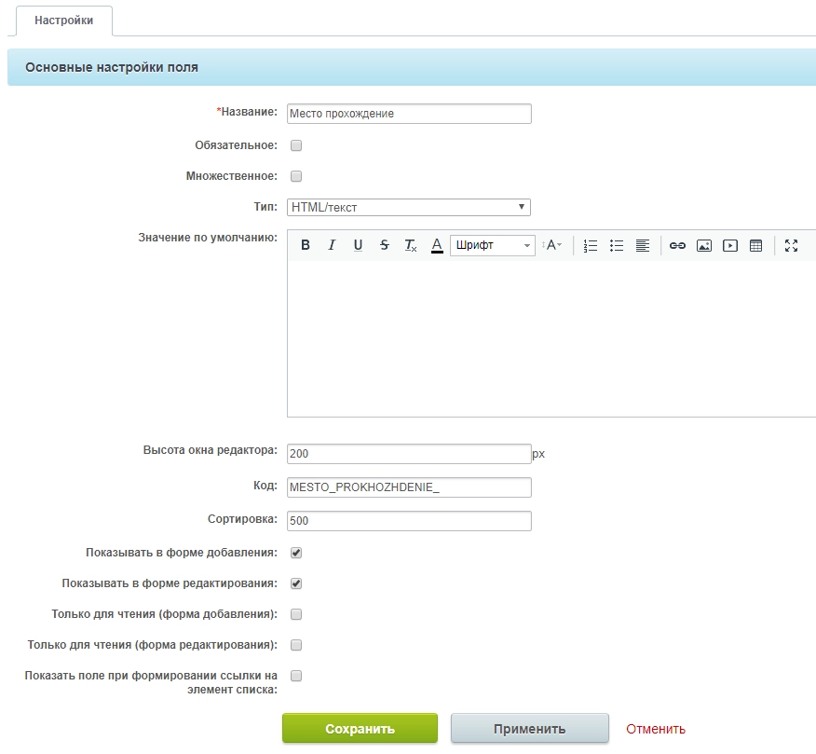The width and height of the screenshot is (816, 754).
Task: Open the Тип dropdown list
Action: [409, 207]
